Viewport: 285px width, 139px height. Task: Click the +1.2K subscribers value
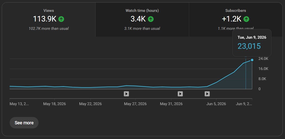(x=232, y=19)
